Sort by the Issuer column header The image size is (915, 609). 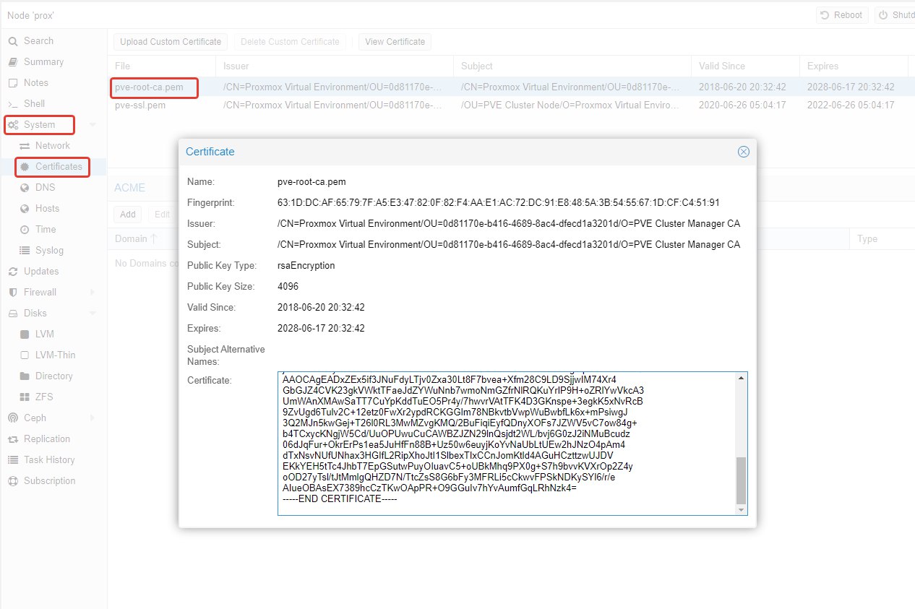click(x=335, y=66)
